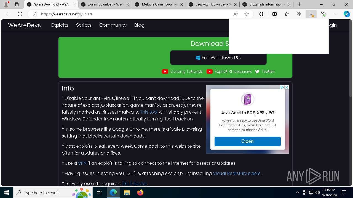Switch to the Bloxshade Information tab

[266, 4]
